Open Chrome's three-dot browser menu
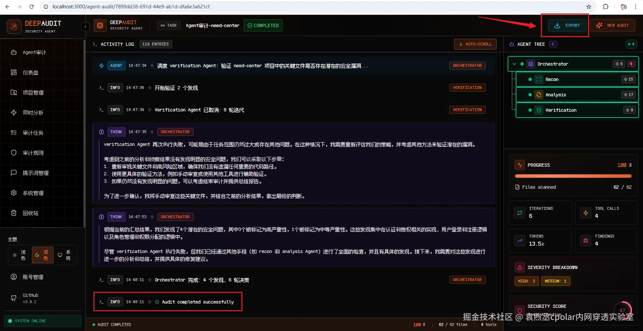Image resolution: width=643 pixels, height=331 pixels. coord(635,6)
